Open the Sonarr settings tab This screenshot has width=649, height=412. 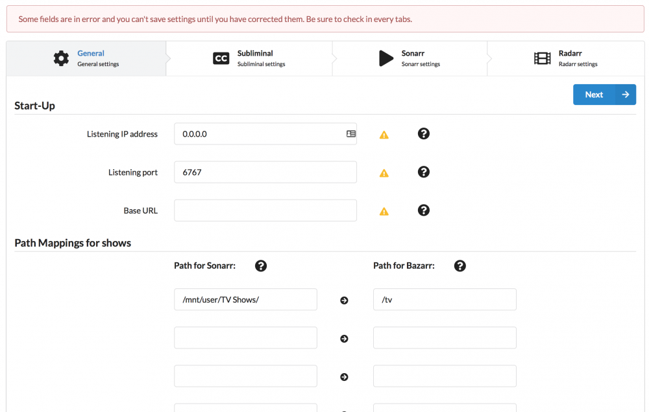pyautogui.click(x=410, y=58)
